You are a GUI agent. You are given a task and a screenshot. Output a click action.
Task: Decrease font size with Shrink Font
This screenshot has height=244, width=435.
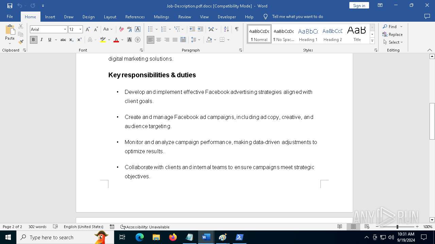point(96,29)
